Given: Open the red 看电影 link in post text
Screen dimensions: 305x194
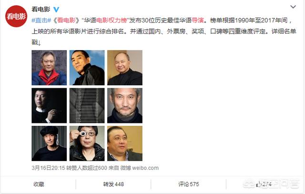Looking at the screenshot, I should [66, 20].
